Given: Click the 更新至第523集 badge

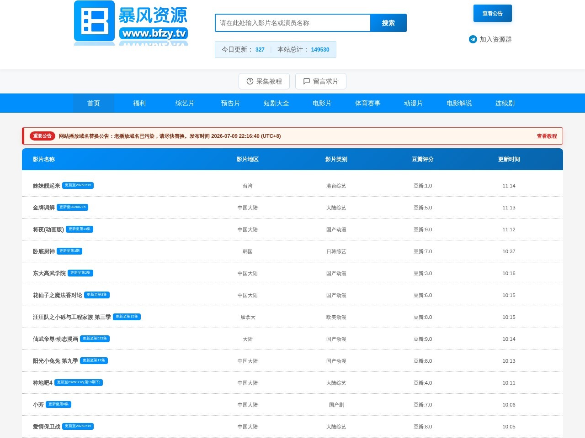Looking at the screenshot, I should [95, 339].
